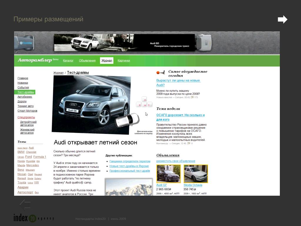Open События in the left menu
The height and width of the screenshot is (226, 301).
click(x=23, y=87)
